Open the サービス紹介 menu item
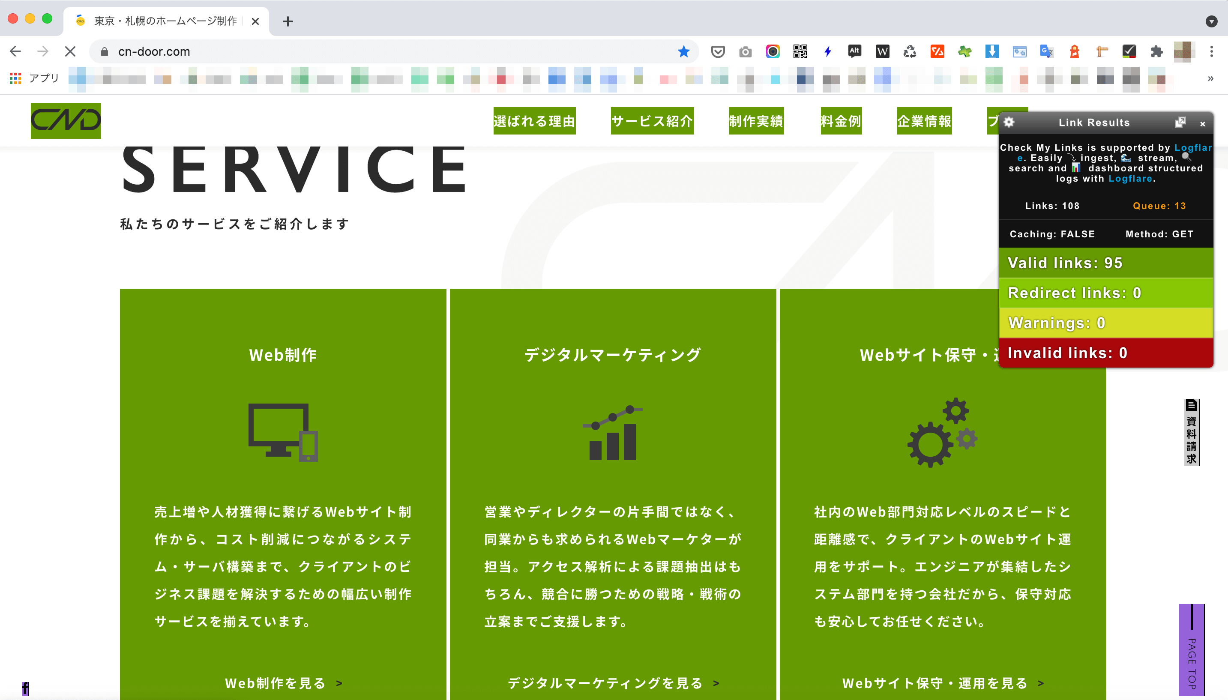Screen dimensions: 1228x700 [652, 121]
